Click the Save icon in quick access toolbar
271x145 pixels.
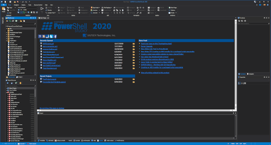10,2
